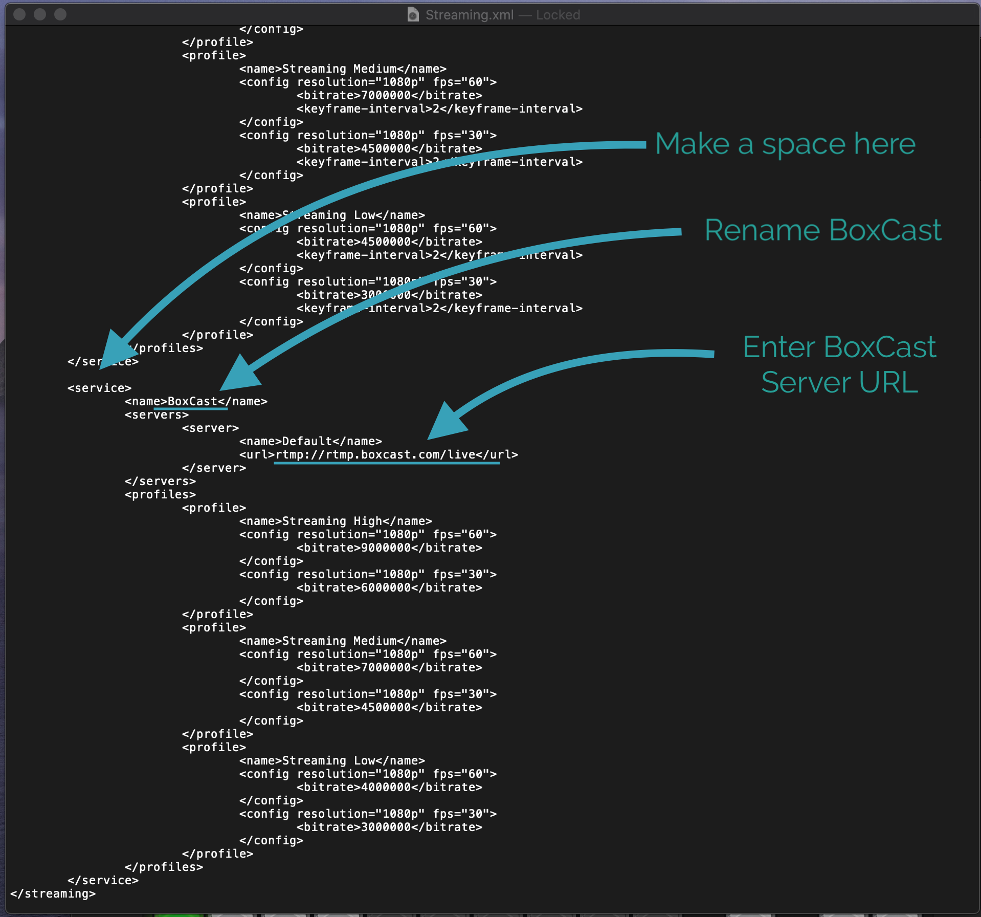The width and height of the screenshot is (981, 917).
Task: Click the "Rename BoxCast" annotation text
Action: (822, 230)
